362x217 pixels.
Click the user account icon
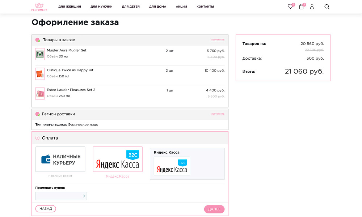[312, 7]
